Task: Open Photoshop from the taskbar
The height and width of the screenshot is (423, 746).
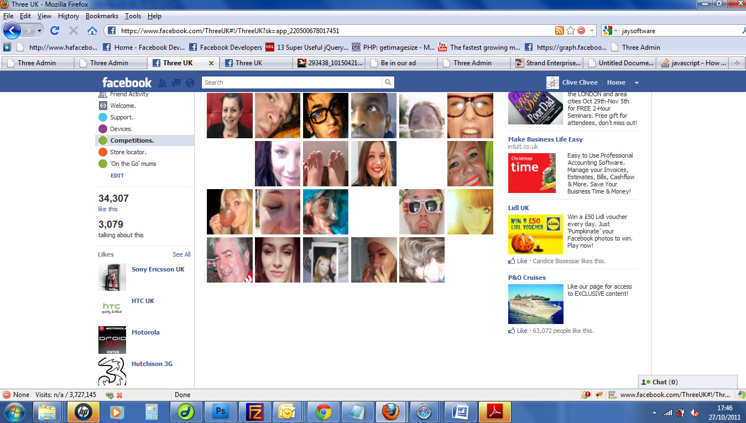Action: [220, 412]
